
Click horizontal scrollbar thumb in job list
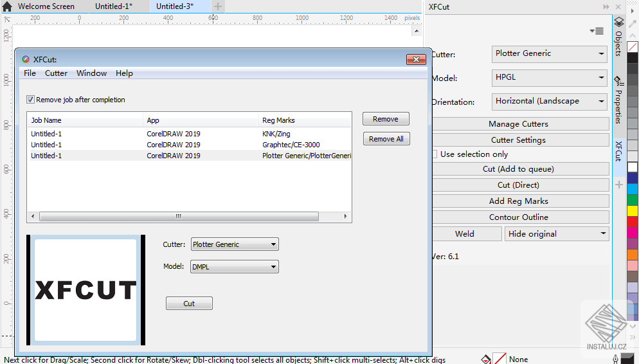(179, 217)
